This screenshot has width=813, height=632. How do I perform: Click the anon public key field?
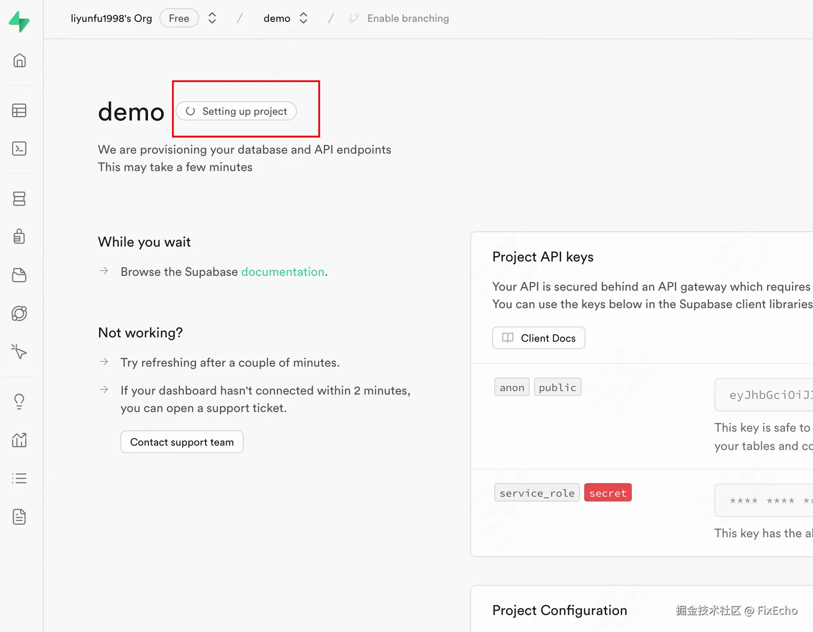click(764, 395)
